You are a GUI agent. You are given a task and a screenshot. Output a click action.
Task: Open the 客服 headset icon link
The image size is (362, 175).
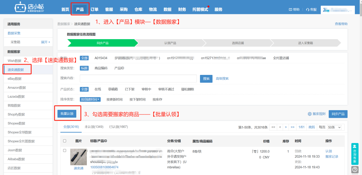pyautogui.click(x=311, y=9)
